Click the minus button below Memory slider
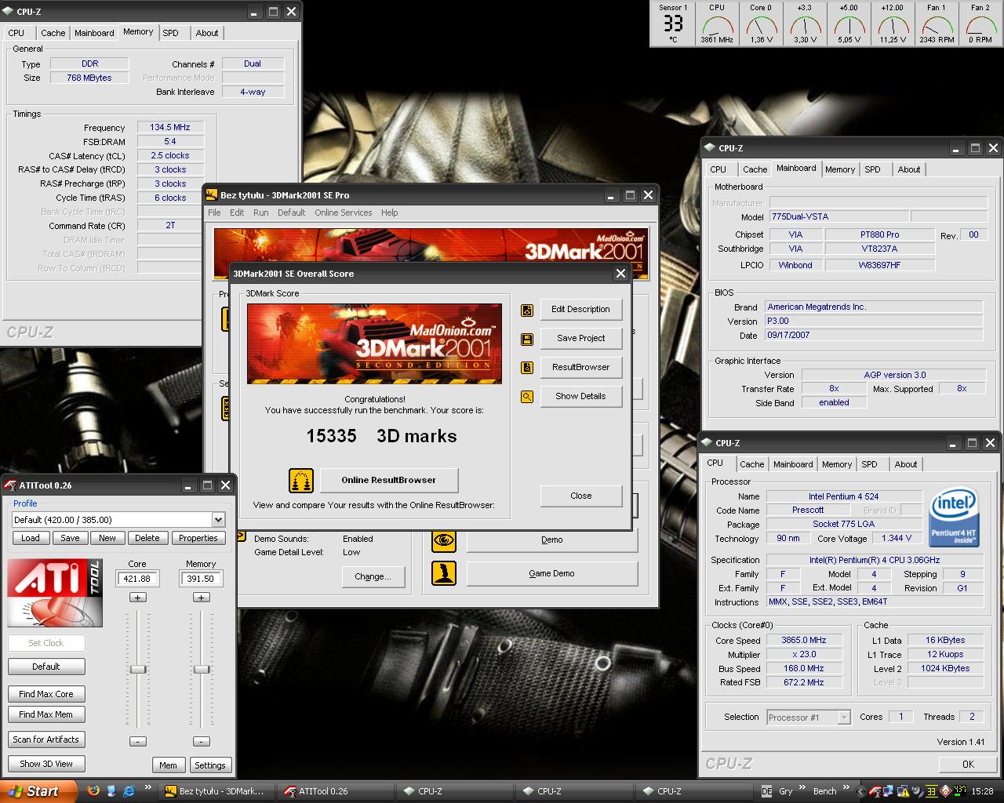 coord(201,741)
